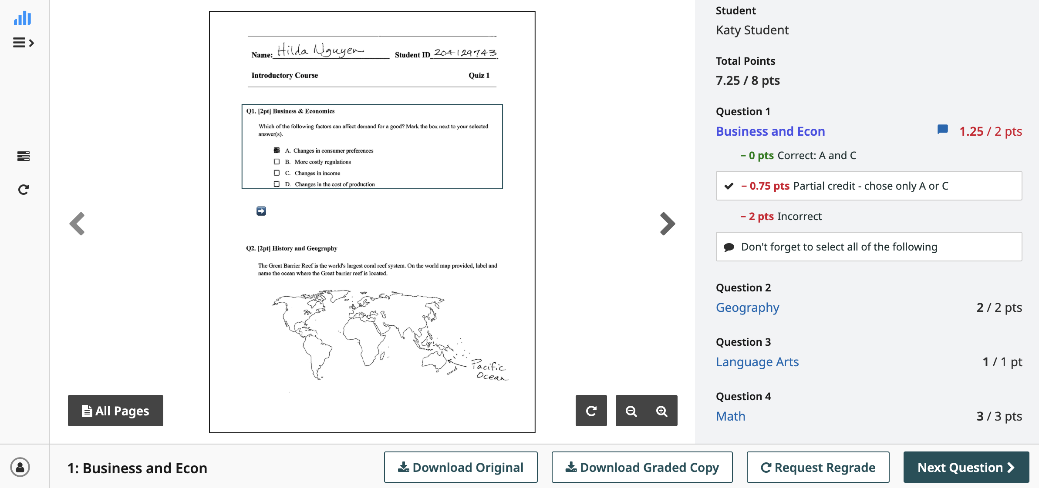1039x488 pixels.
Task: Open the user account avatar icon
Action: [20, 467]
